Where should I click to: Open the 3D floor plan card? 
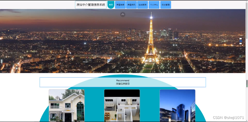[122, 106]
